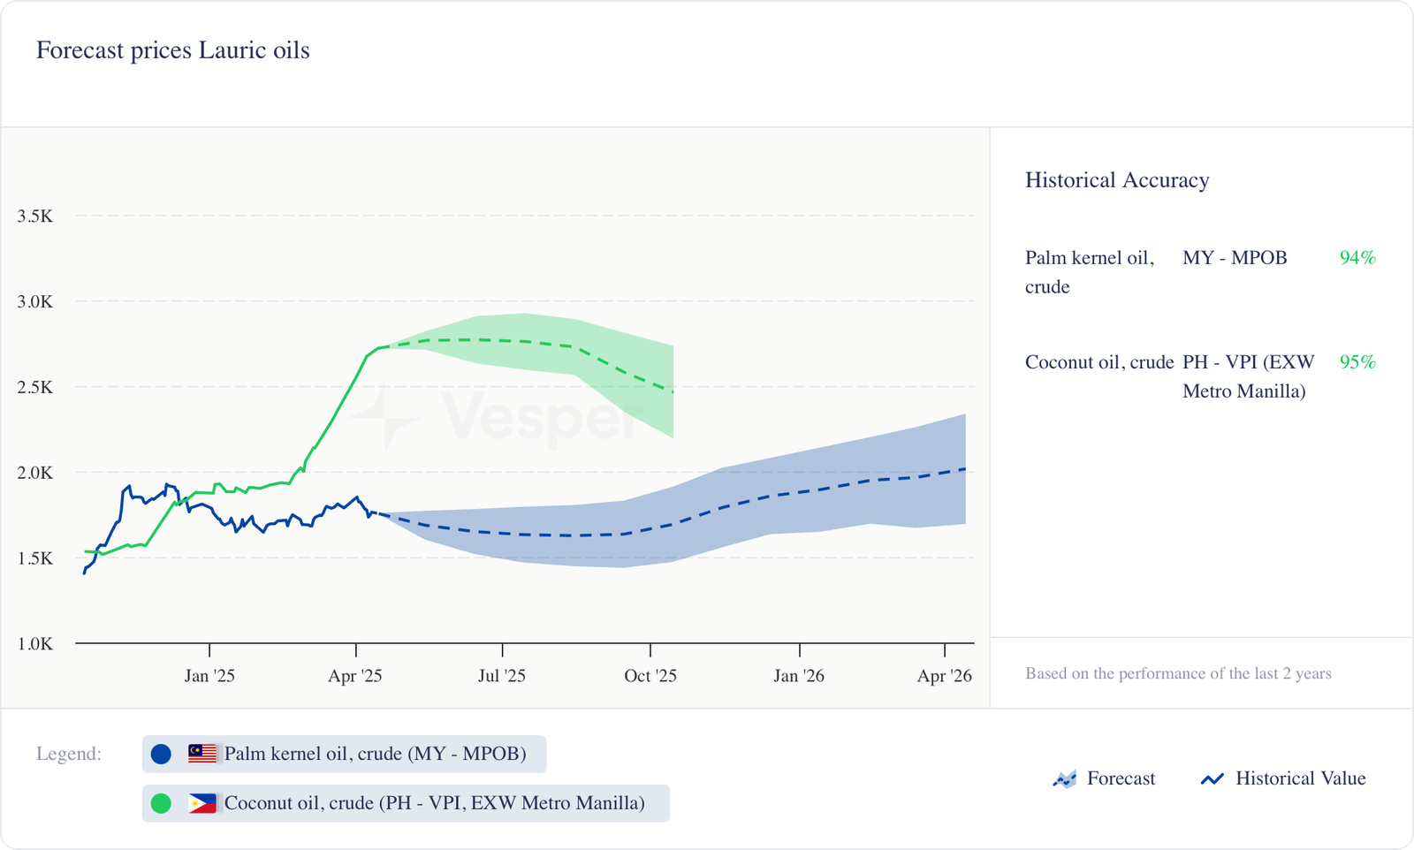Click the Forecast label text in legend

(1121, 778)
